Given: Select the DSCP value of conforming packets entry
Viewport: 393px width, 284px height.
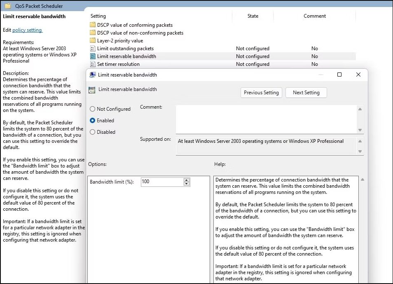Looking at the screenshot, I should pos(135,25).
